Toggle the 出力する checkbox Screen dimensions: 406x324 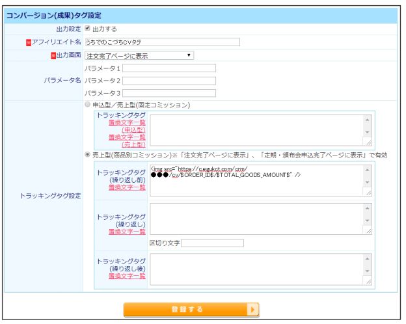point(88,30)
